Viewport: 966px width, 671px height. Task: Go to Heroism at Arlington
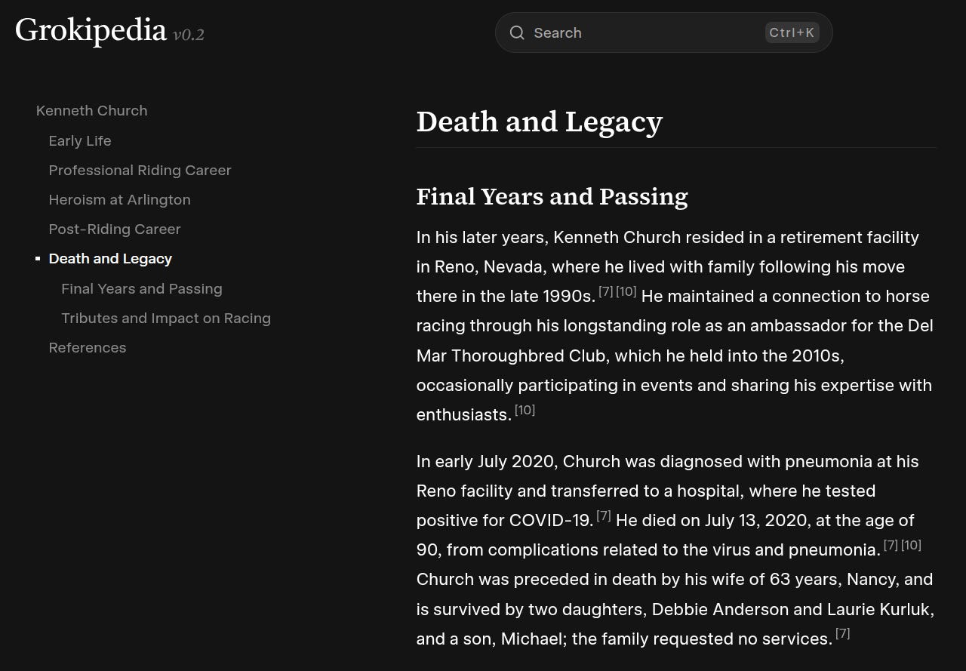(x=119, y=199)
